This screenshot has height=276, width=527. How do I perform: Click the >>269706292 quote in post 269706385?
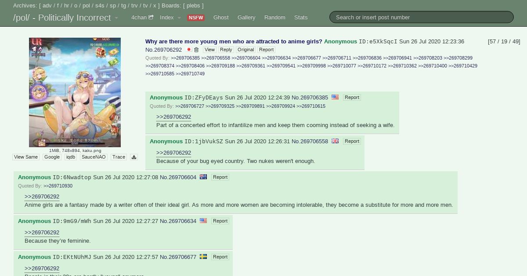[x=173, y=117]
